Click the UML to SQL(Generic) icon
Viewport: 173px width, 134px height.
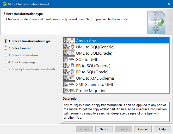pos(69,47)
